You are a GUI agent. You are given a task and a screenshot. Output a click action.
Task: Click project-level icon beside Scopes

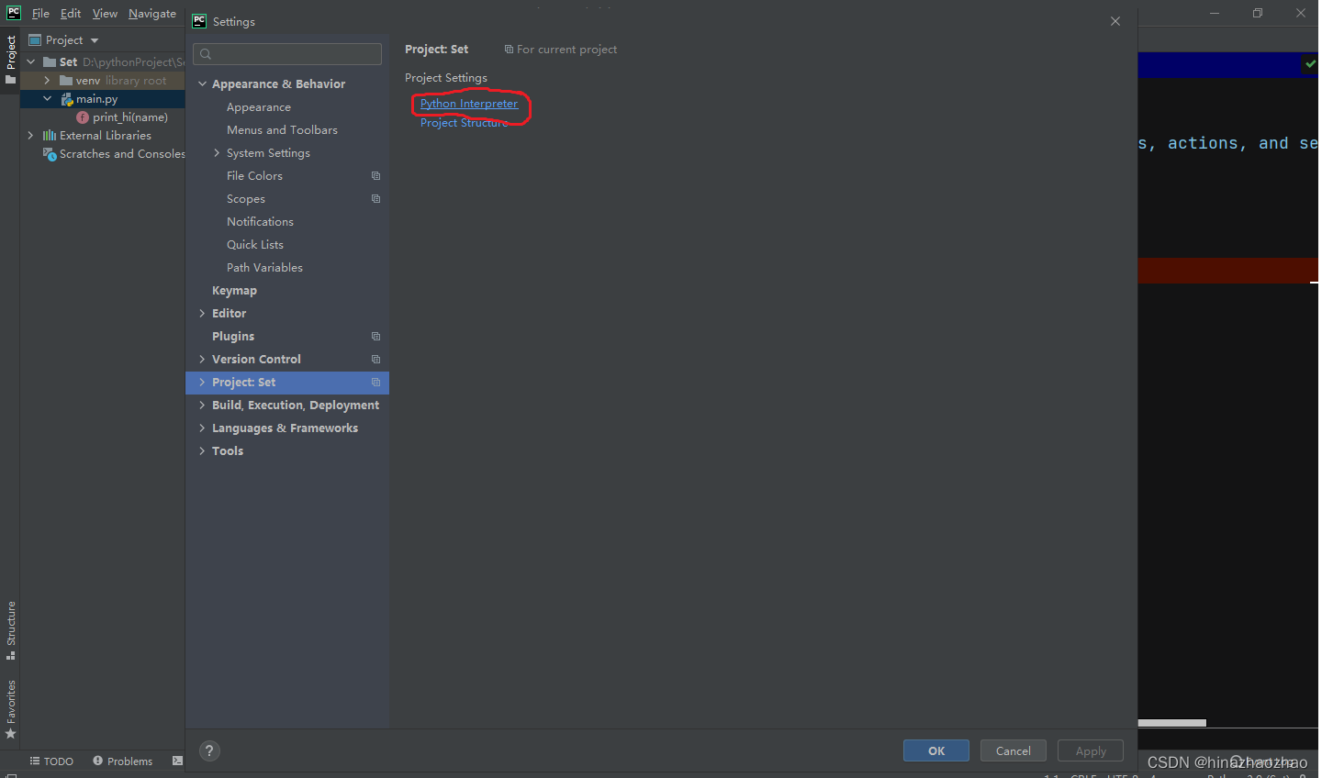(x=375, y=199)
